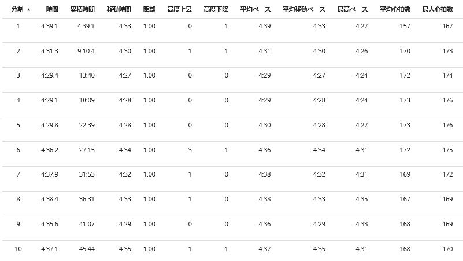Click the 平均移動ペース column header
This screenshot has height=261, width=463.
point(304,9)
